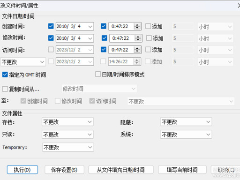
Task: Click the 访问时间 time spinner arrows
Action: pos(137,50)
